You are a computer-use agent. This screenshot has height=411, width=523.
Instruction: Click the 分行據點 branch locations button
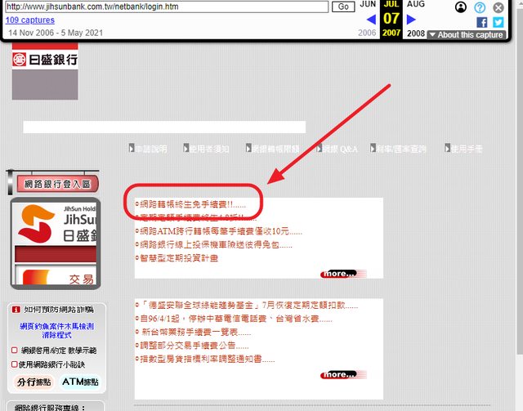(x=34, y=382)
